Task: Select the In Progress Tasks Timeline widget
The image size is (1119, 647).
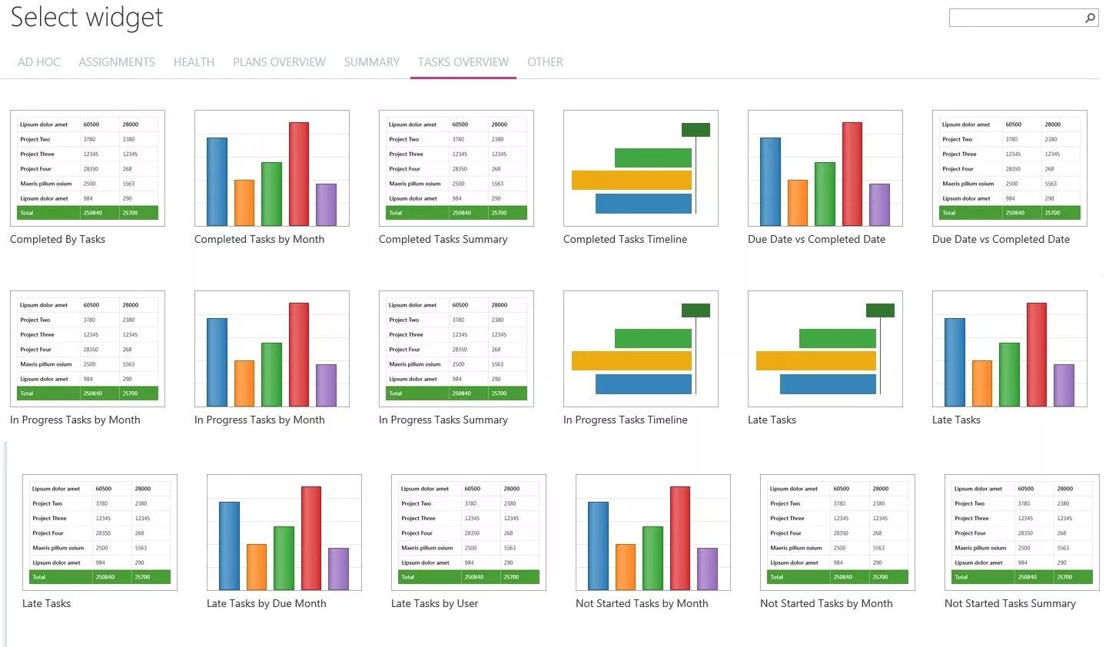Action: click(640, 348)
